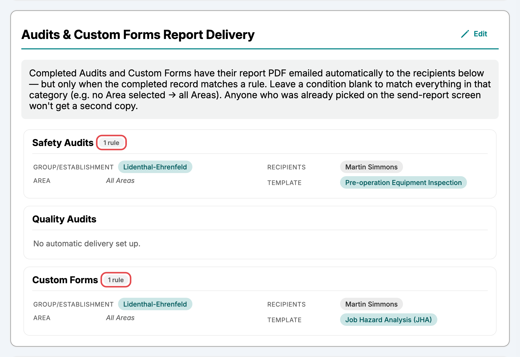Click All Areas value in Custom Forms
The width and height of the screenshot is (520, 357).
coord(120,318)
